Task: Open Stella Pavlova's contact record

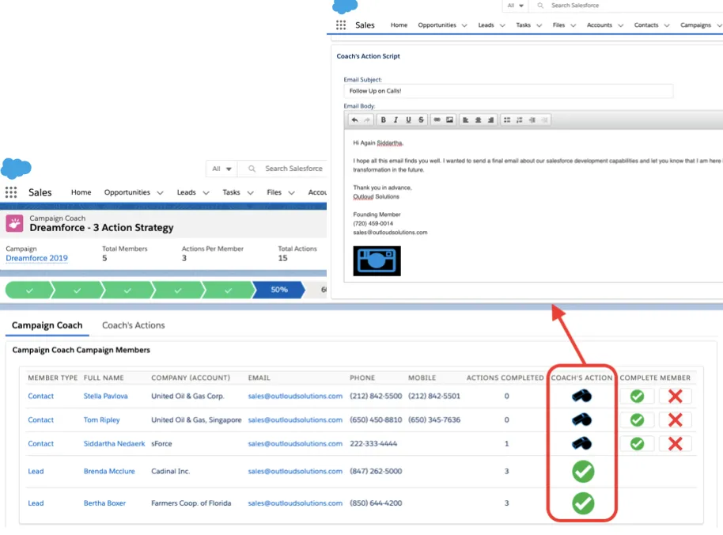Action: pyautogui.click(x=105, y=397)
